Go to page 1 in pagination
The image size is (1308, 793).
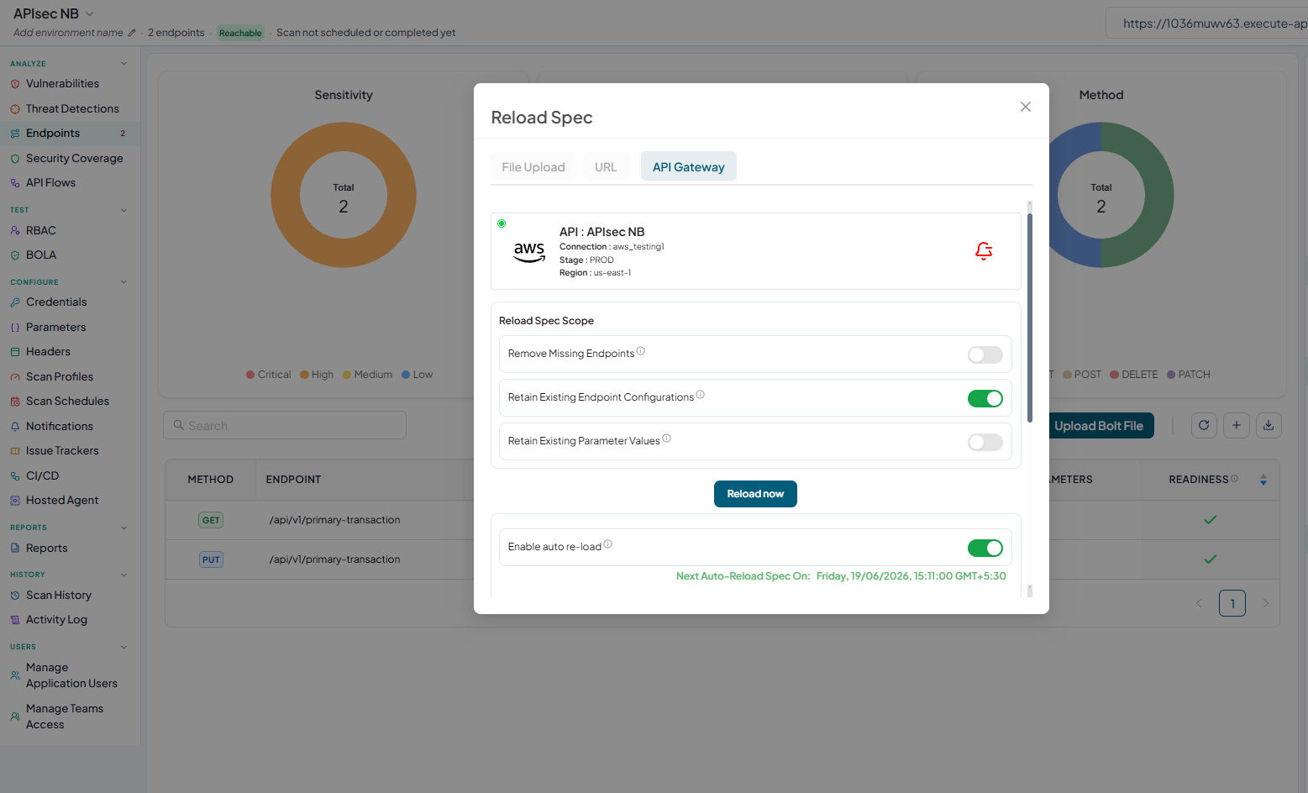(x=1232, y=603)
